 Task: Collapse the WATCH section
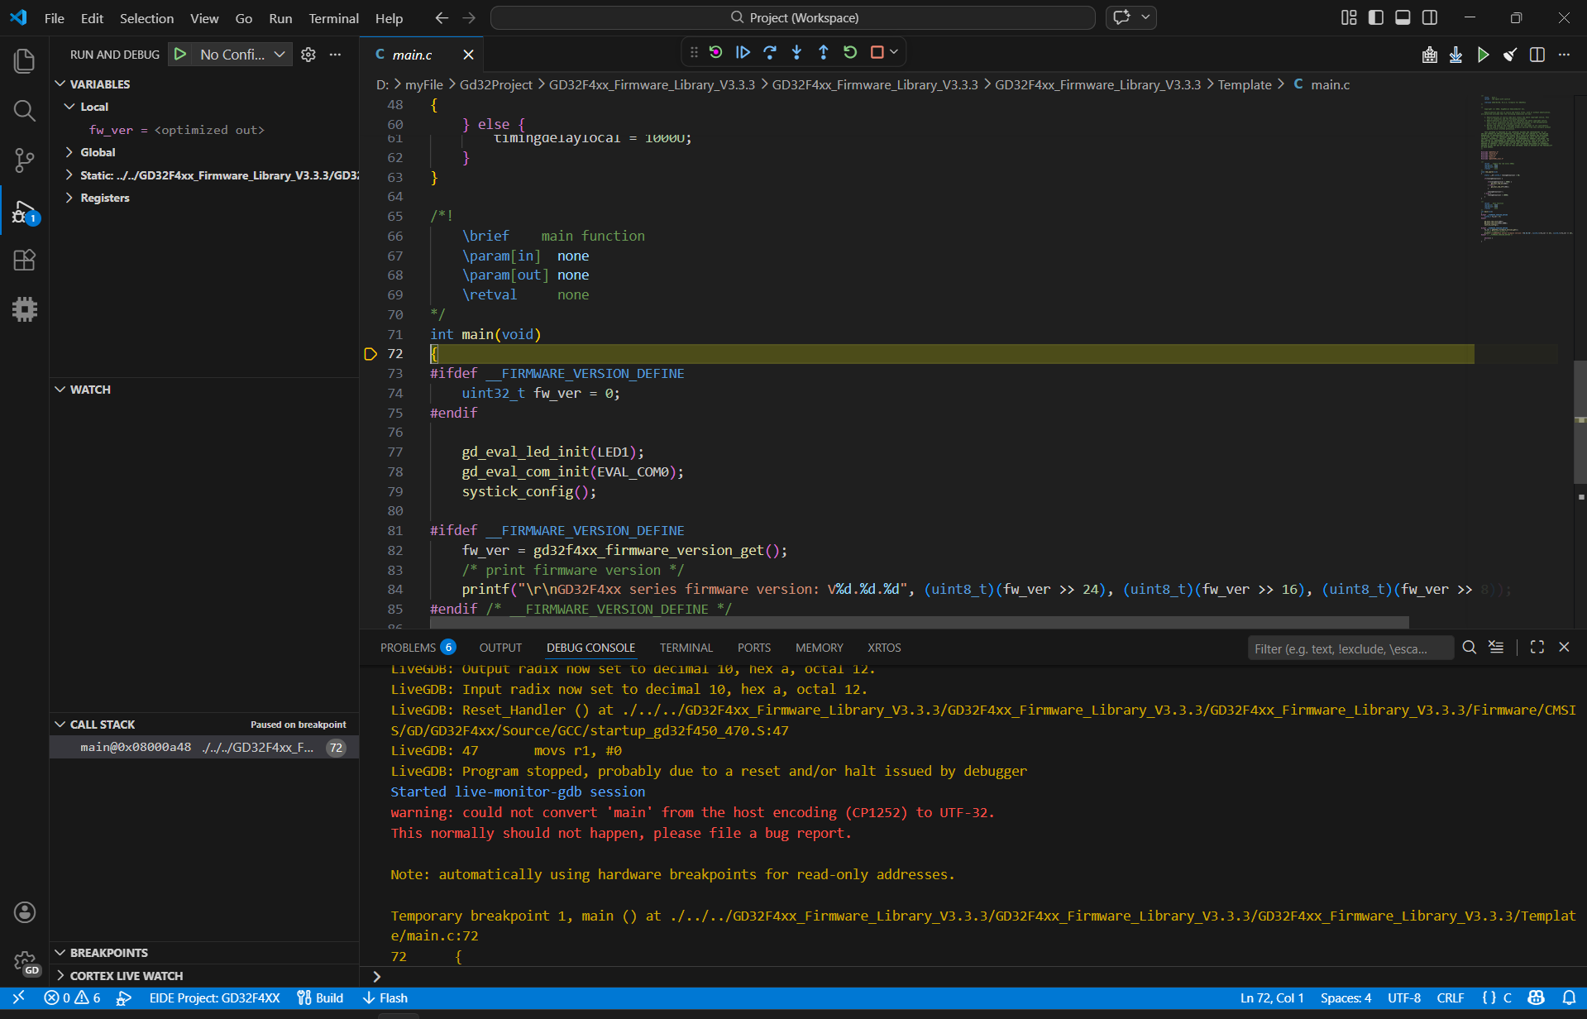tap(60, 389)
